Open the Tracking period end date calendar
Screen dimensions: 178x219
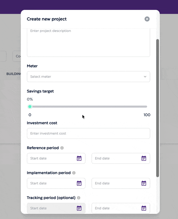point(144,208)
